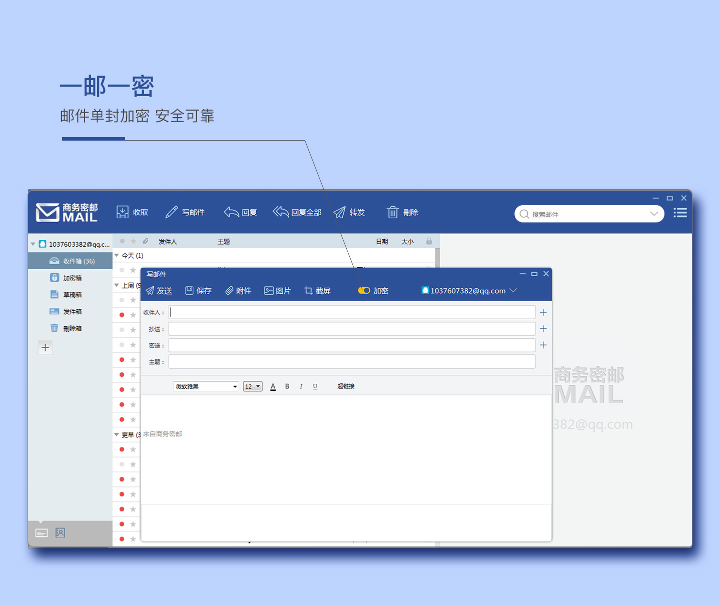
Task: Delete the mail with the 删除 trash icon
Action: pos(393,212)
